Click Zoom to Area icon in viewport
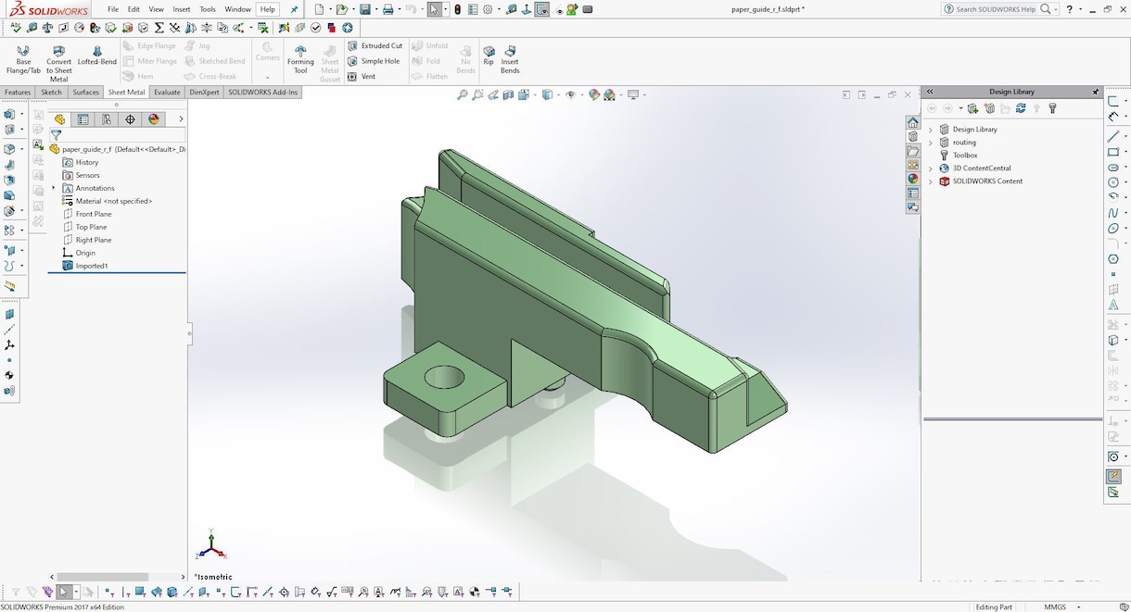Image resolution: width=1131 pixels, height=612 pixels. click(x=478, y=94)
